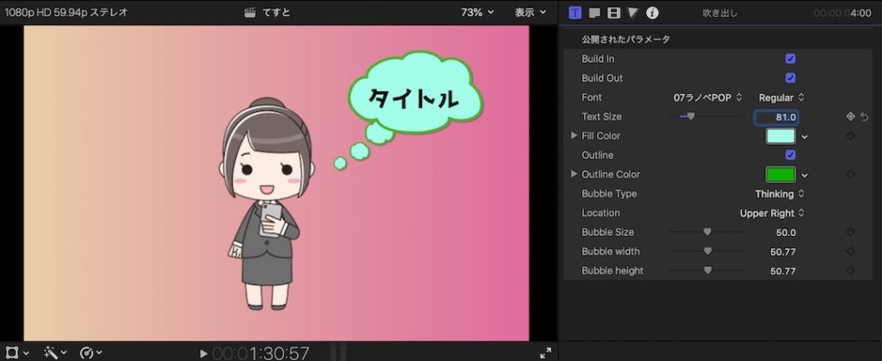The height and width of the screenshot is (361, 882).
Task: Click the Transform tool icon below viewer
Action: tap(11, 352)
